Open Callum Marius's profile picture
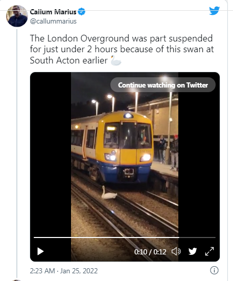The height and width of the screenshot is (281, 233). [17, 16]
